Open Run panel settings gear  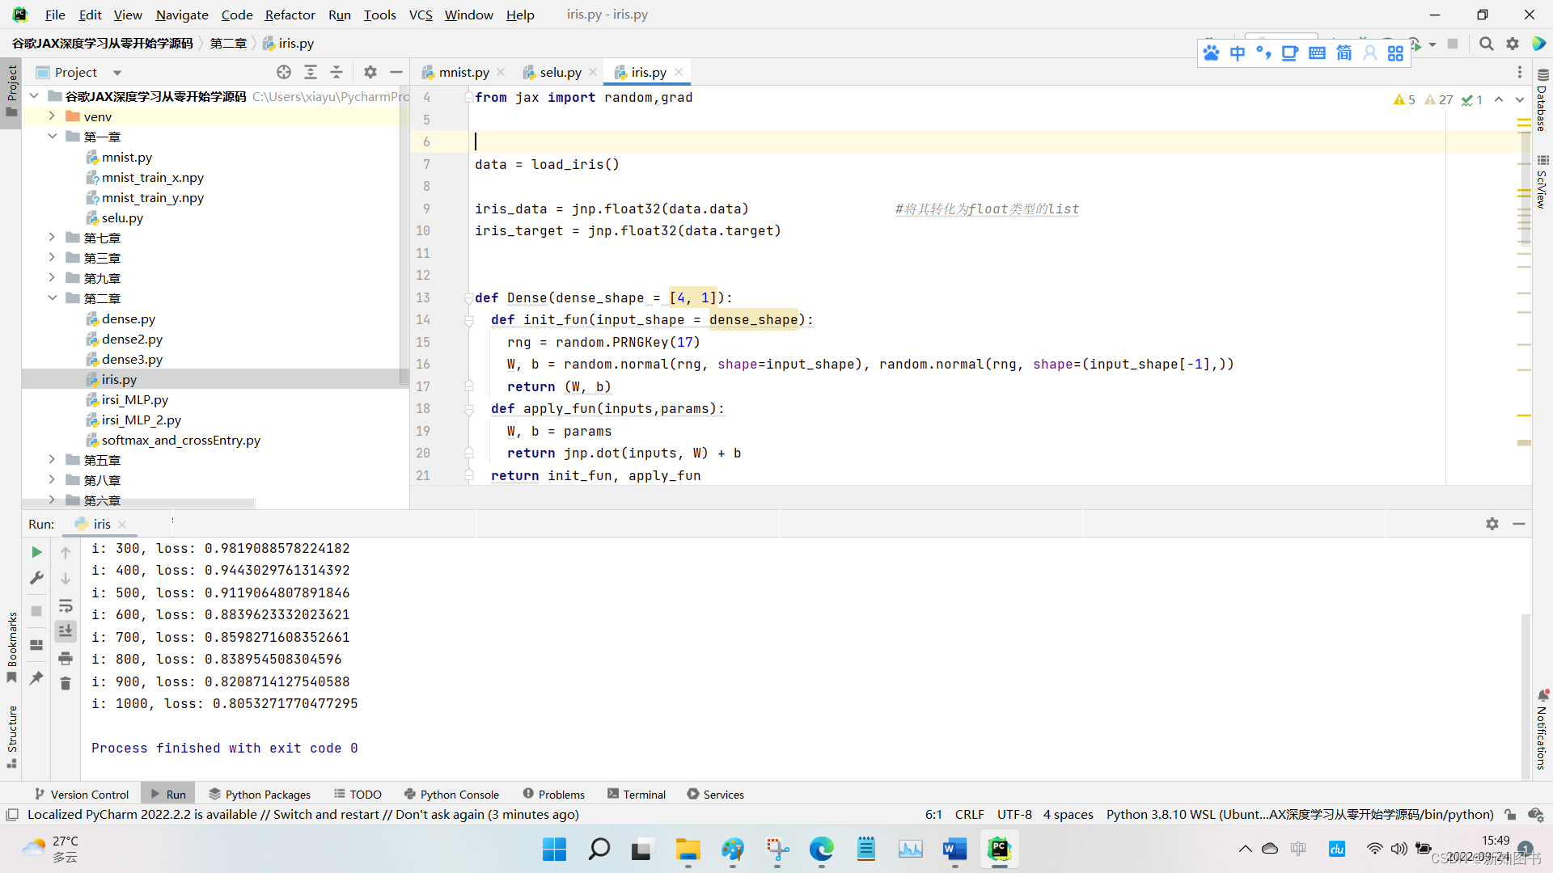click(1492, 524)
